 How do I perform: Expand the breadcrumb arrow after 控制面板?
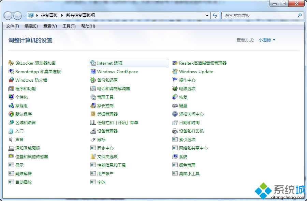click(62, 15)
